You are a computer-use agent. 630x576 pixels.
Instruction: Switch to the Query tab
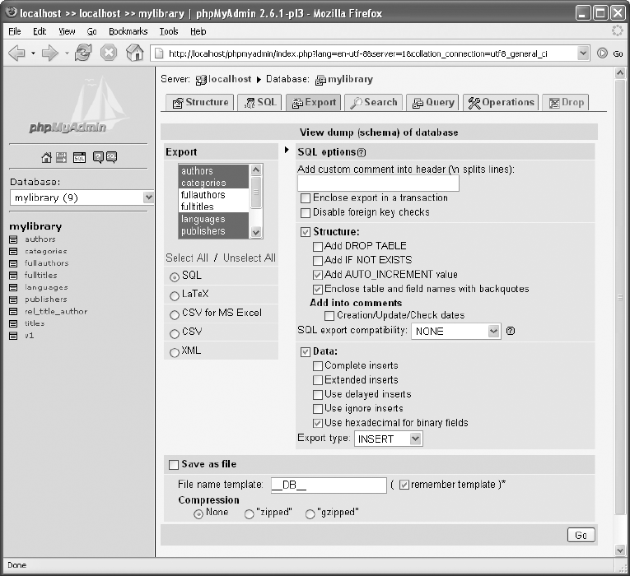pyautogui.click(x=432, y=102)
